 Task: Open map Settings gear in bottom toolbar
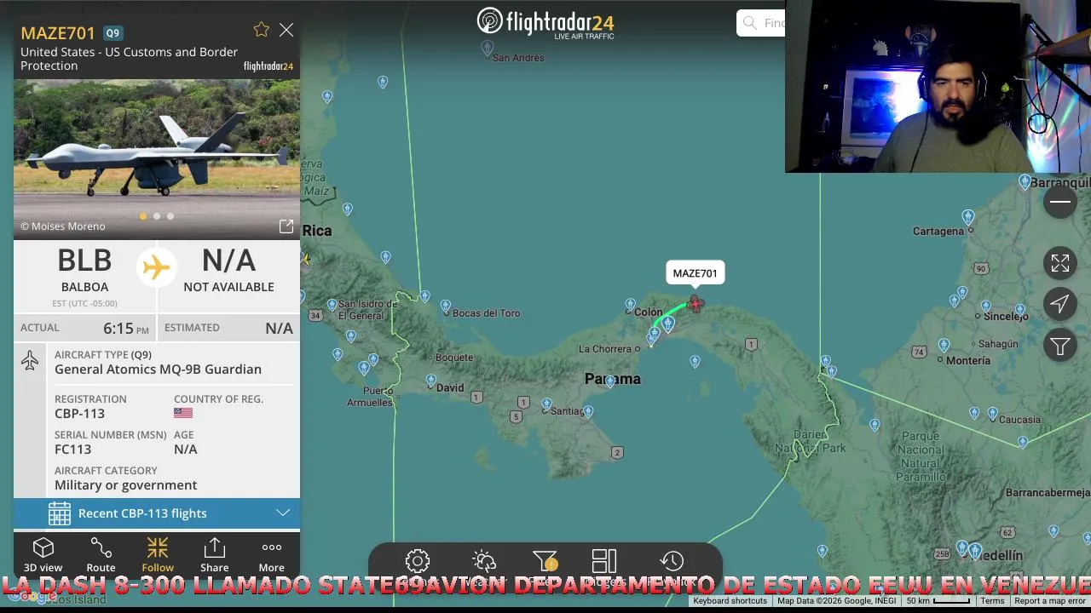click(417, 561)
